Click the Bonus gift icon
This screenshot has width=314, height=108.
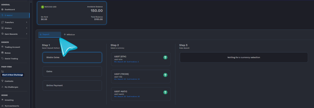pyautogui.click(x=2, y=53)
